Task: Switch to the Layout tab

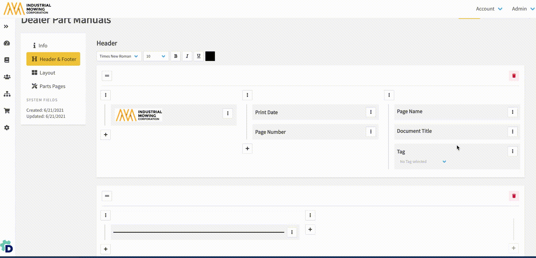Action: [47, 73]
